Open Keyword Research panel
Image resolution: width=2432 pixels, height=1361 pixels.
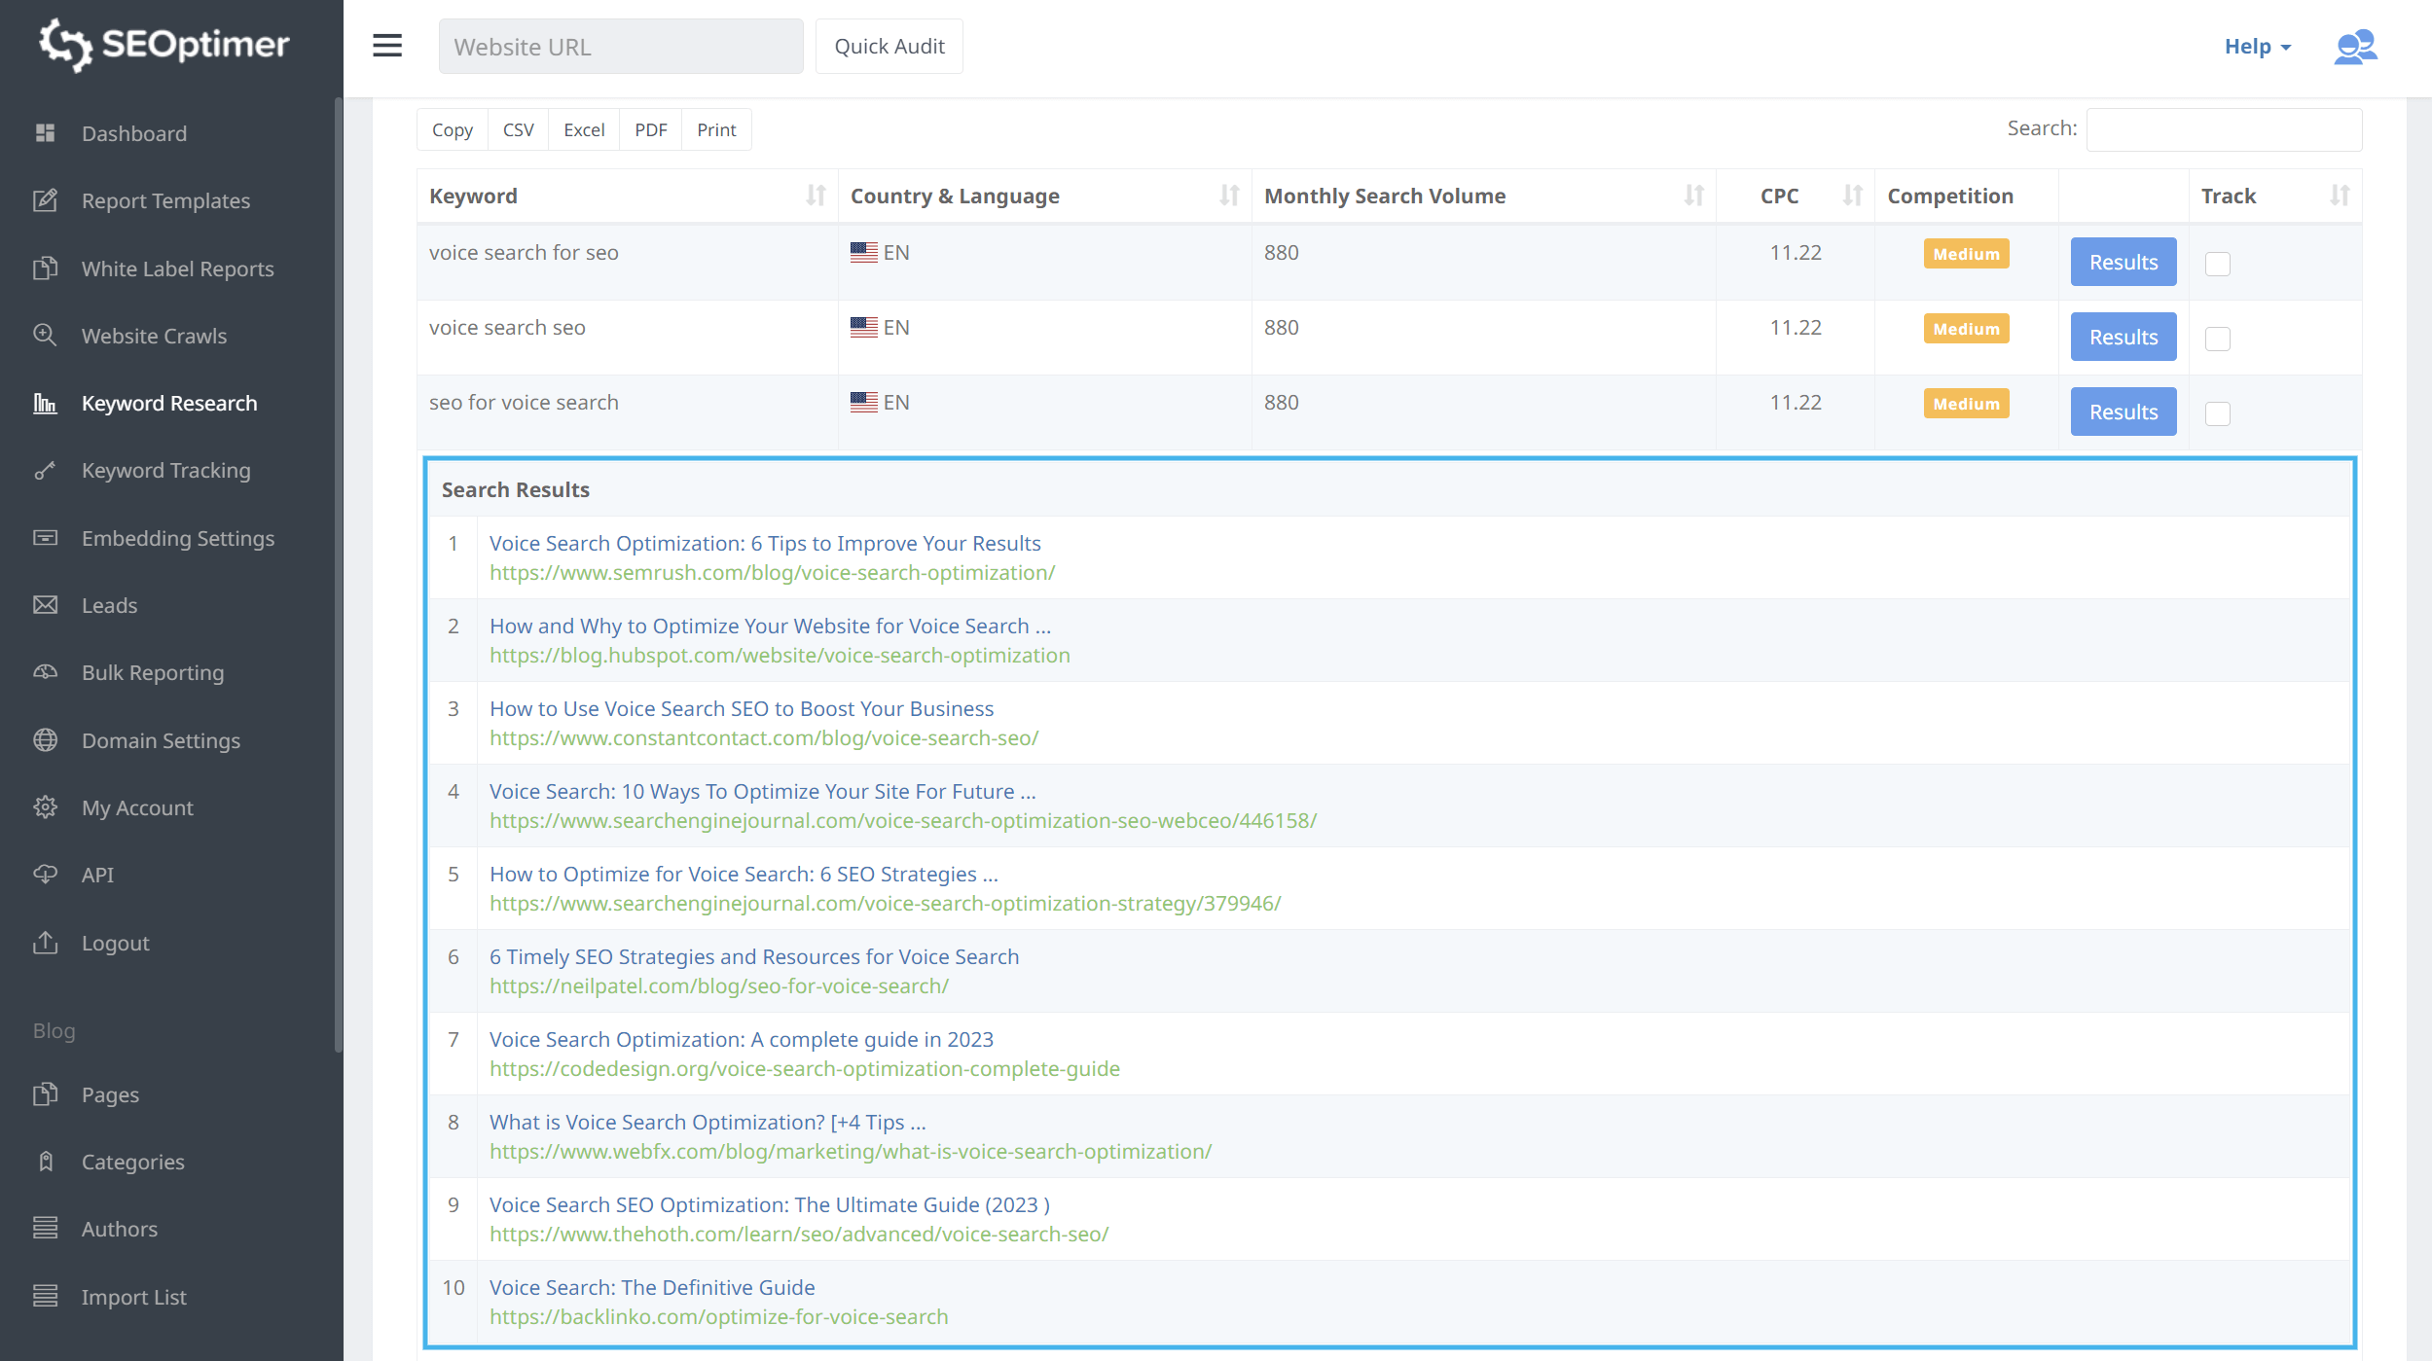tap(168, 403)
